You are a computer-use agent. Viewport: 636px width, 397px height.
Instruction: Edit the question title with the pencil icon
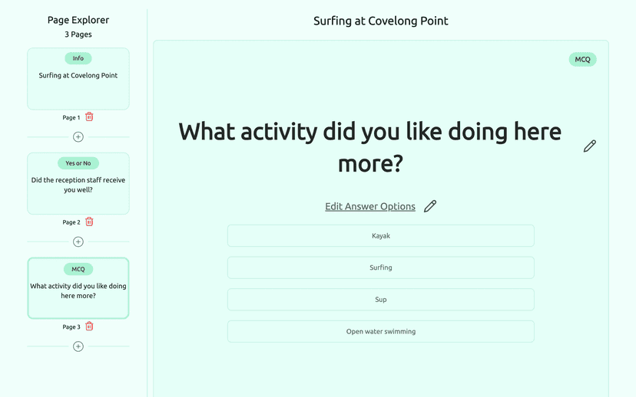coord(590,146)
